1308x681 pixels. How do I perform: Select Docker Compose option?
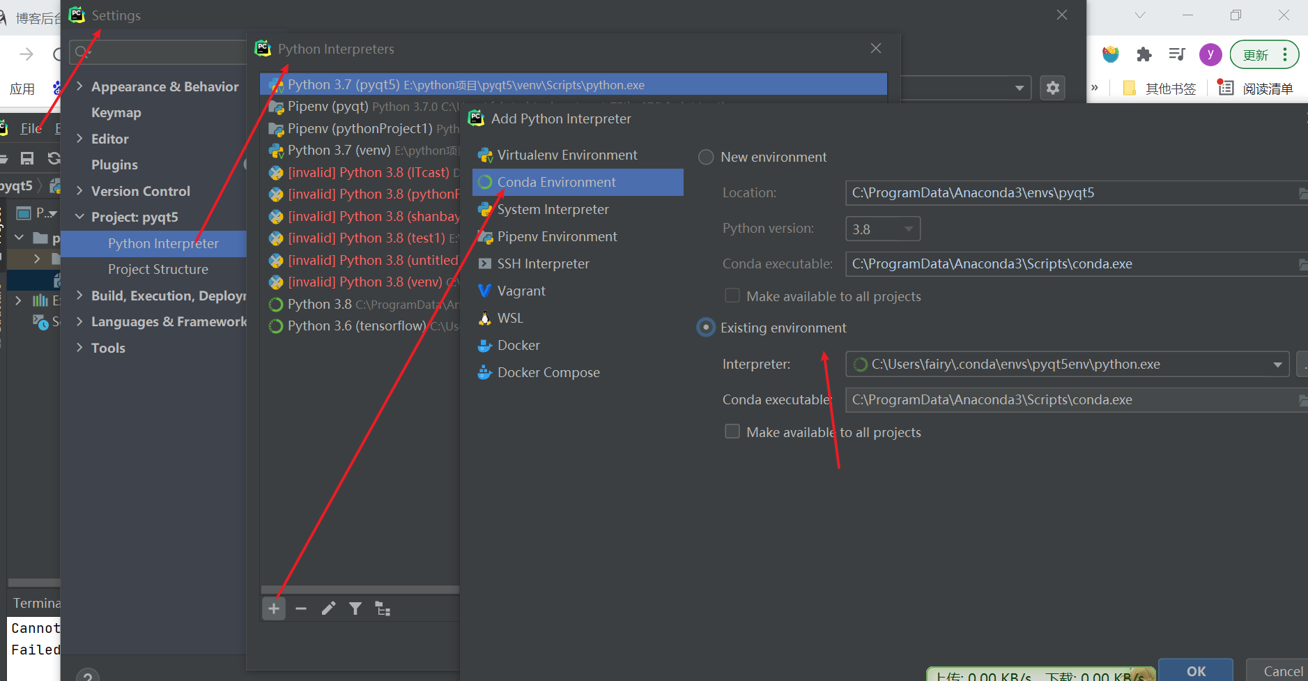(578, 372)
